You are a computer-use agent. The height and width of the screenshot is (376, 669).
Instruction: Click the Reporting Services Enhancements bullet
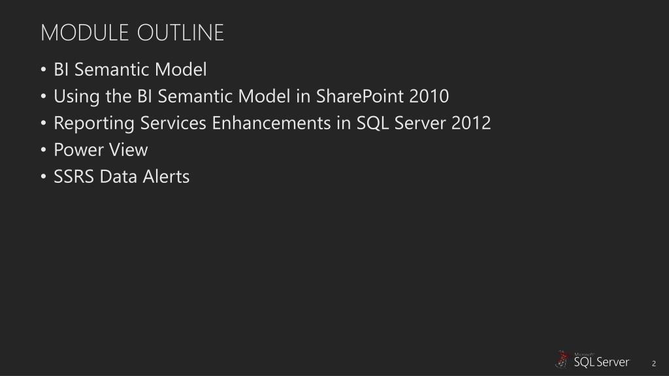[x=272, y=123]
